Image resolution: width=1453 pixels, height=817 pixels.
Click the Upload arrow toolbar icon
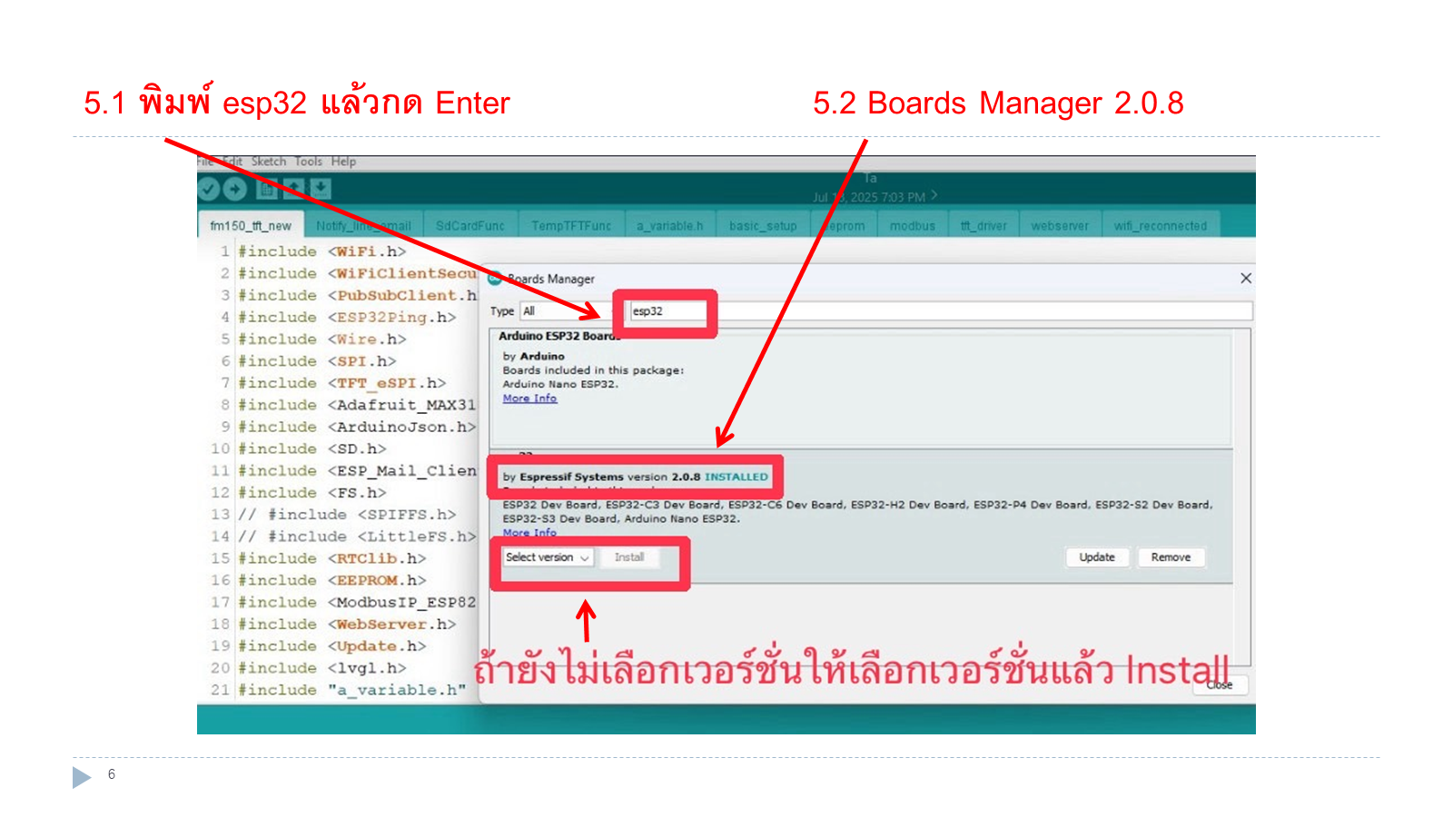pos(235,189)
